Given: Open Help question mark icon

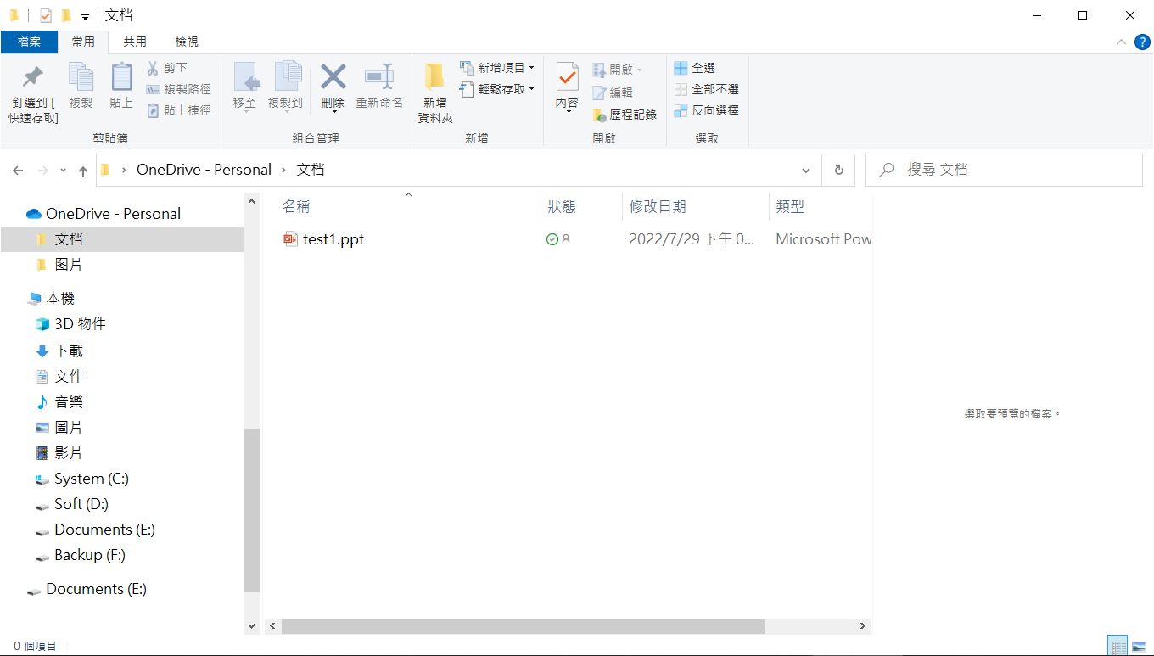Looking at the screenshot, I should (x=1142, y=42).
